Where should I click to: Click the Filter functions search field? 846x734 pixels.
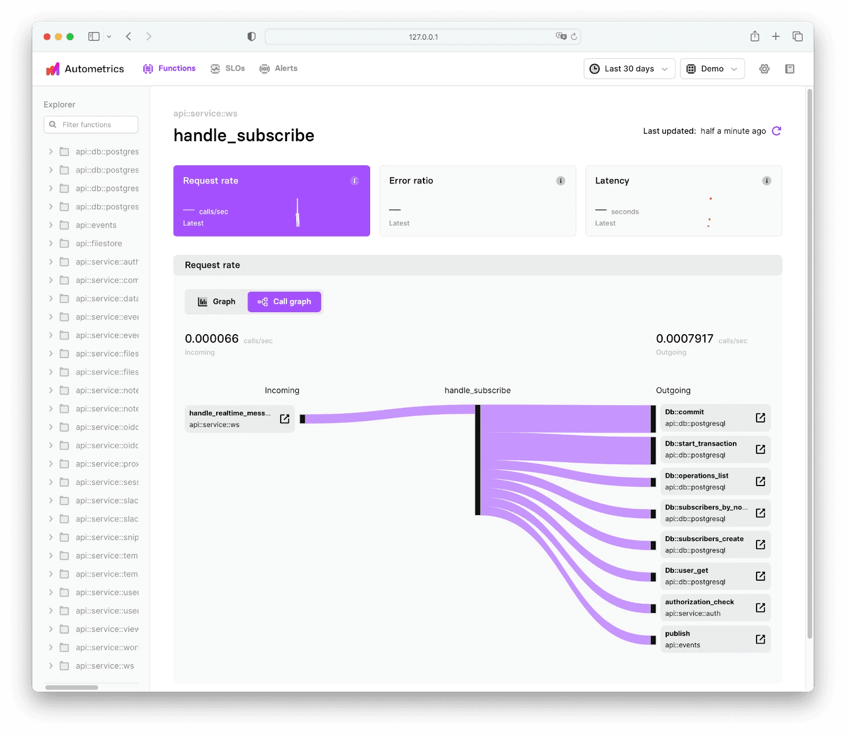coord(91,125)
